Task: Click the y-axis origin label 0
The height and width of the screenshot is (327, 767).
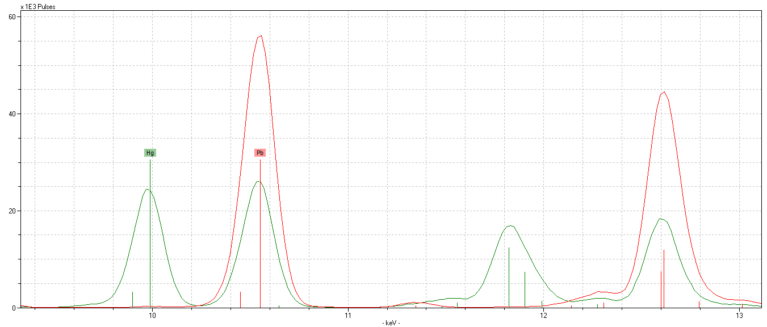Action: coord(14,308)
